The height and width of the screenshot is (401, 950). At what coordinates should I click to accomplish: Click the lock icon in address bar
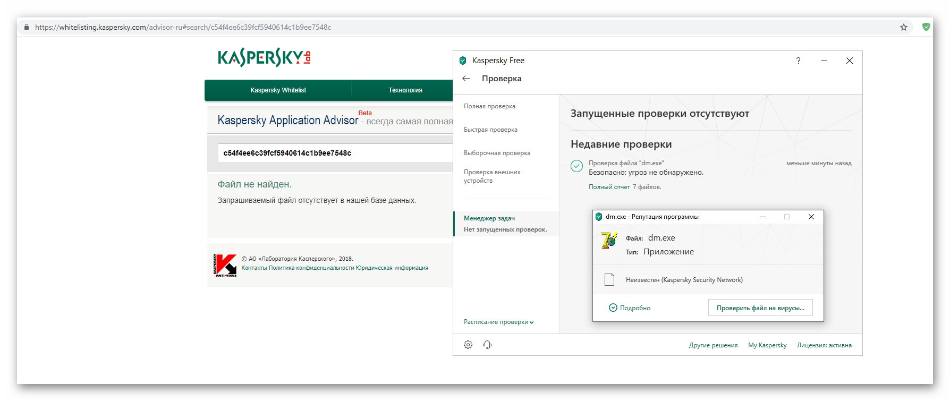[x=27, y=27]
